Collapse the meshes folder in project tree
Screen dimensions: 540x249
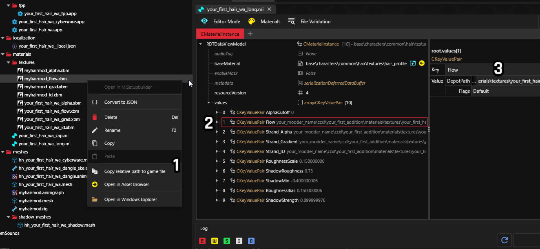pos(3,152)
